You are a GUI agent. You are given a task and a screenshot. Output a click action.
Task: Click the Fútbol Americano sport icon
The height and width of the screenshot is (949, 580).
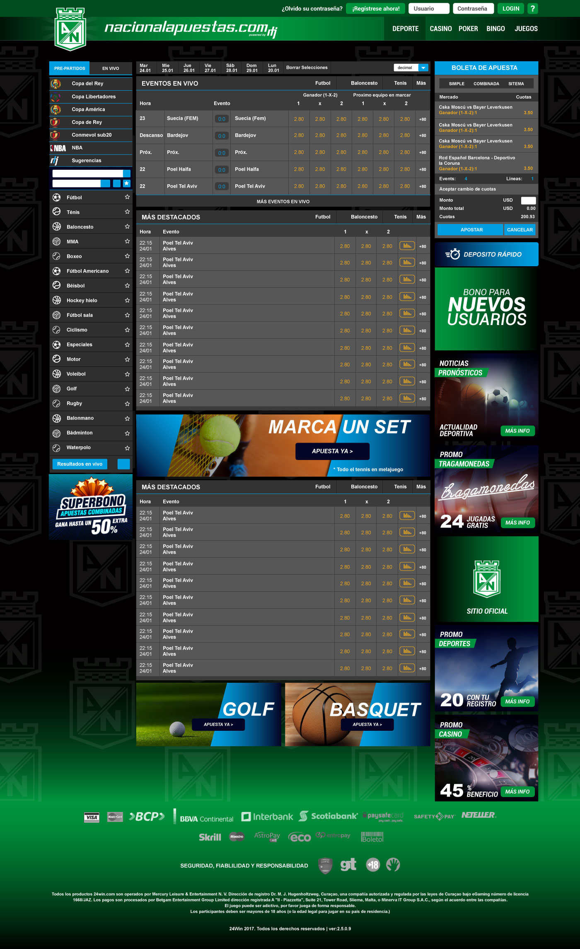click(x=57, y=271)
